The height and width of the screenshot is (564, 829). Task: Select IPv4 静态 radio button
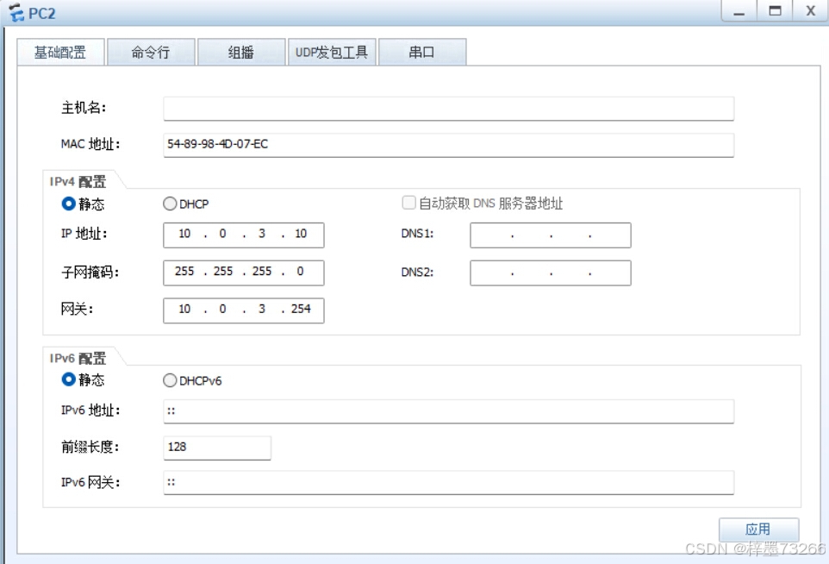click(x=68, y=204)
